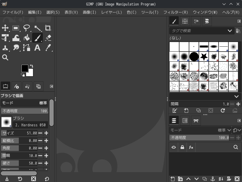Open the フィルター menu

[x=175, y=12]
